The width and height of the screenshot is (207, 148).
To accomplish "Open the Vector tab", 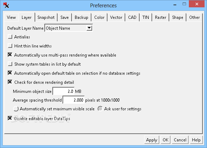I will 116,17.
